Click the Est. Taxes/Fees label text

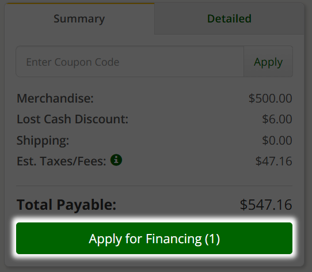(61, 161)
